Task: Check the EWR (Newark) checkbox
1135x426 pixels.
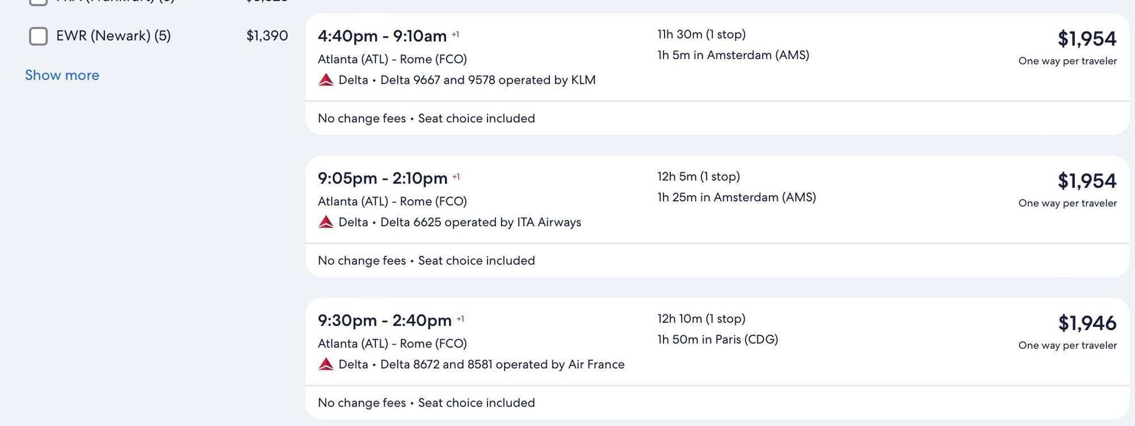Action: 38,36
